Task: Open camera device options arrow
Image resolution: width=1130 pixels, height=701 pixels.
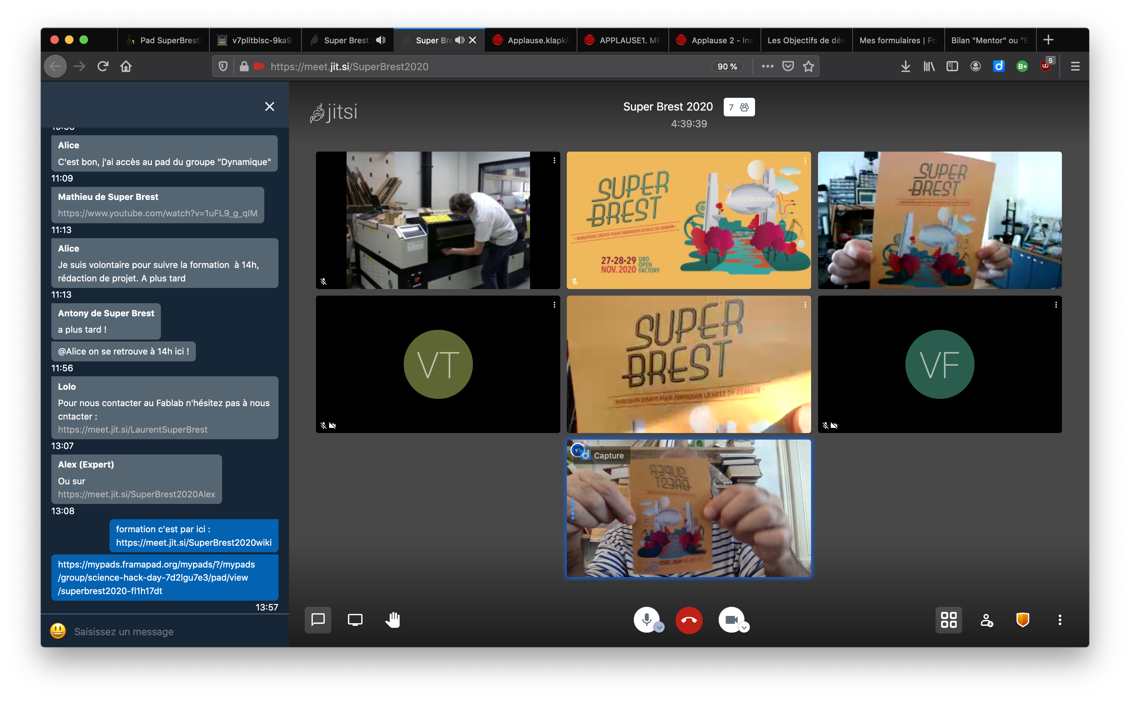Action: tap(744, 628)
